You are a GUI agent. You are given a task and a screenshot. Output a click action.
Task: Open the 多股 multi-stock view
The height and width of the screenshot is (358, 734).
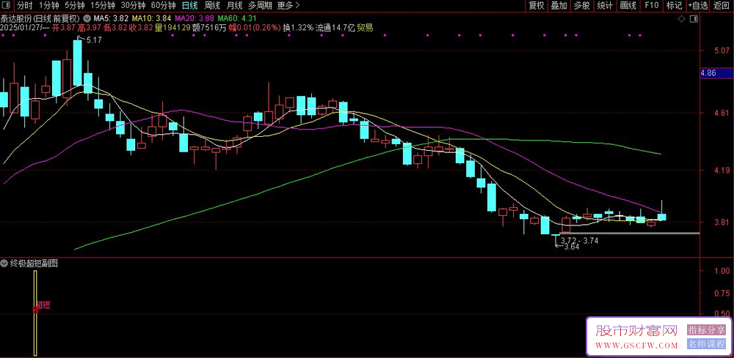click(x=582, y=6)
